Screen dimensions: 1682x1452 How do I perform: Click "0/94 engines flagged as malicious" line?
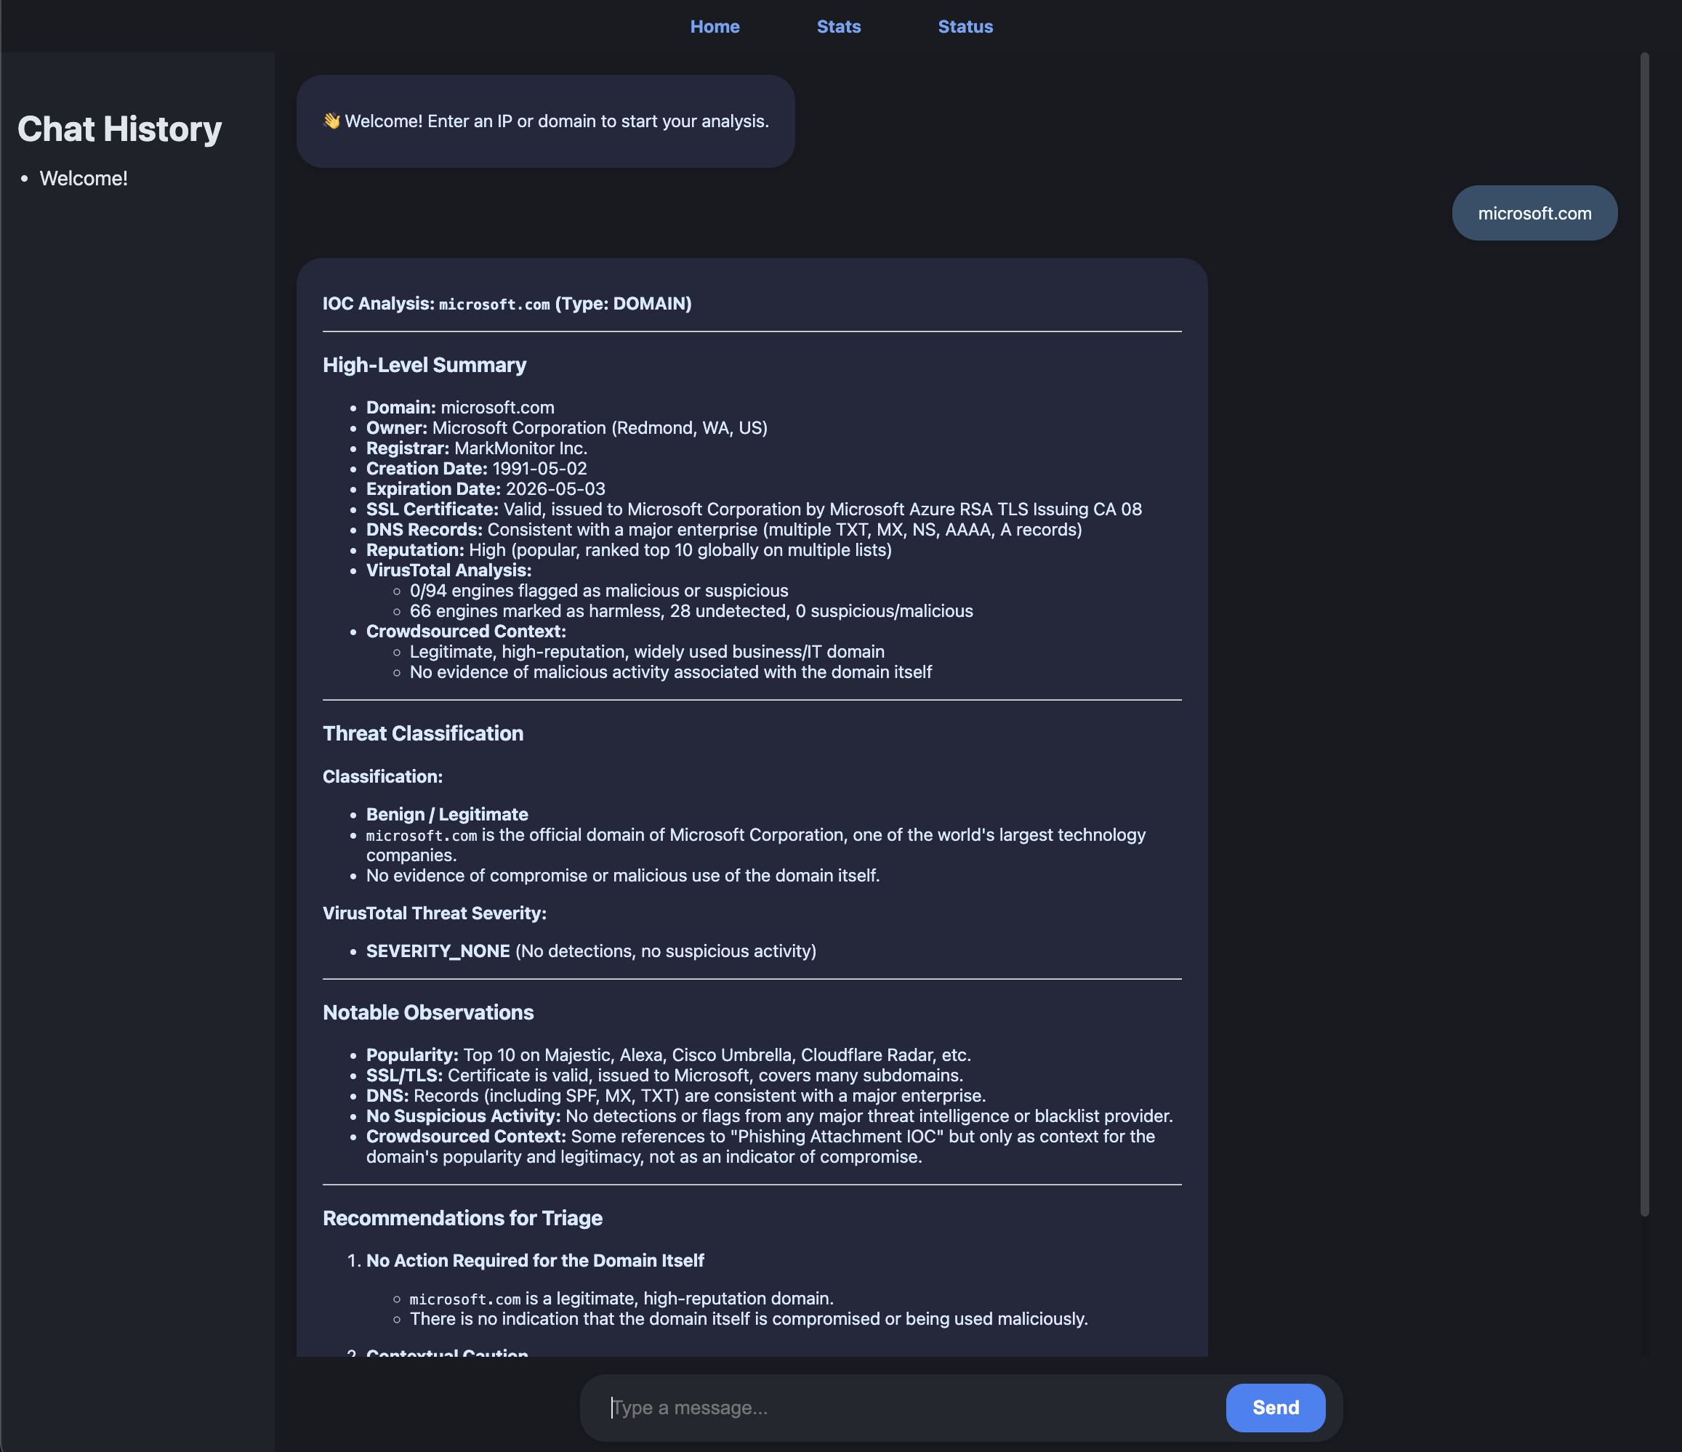tap(599, 591)
